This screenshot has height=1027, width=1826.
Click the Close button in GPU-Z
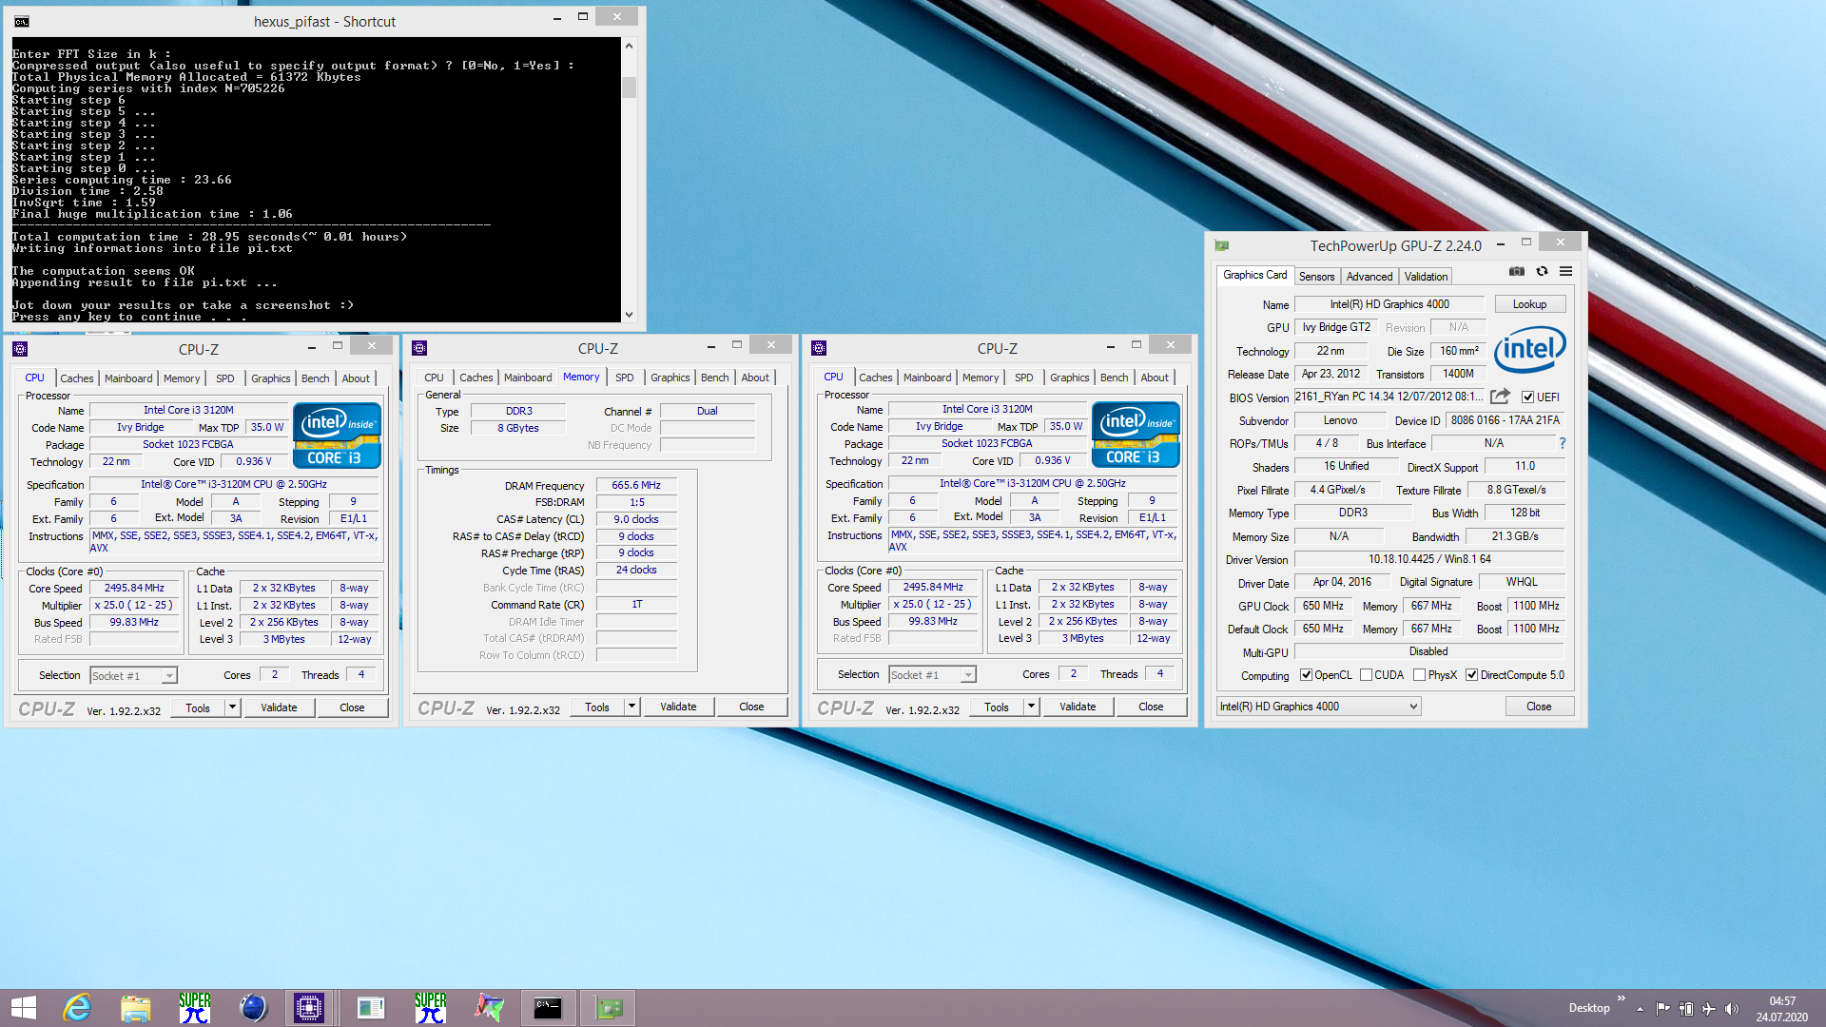pos(1539,707)
